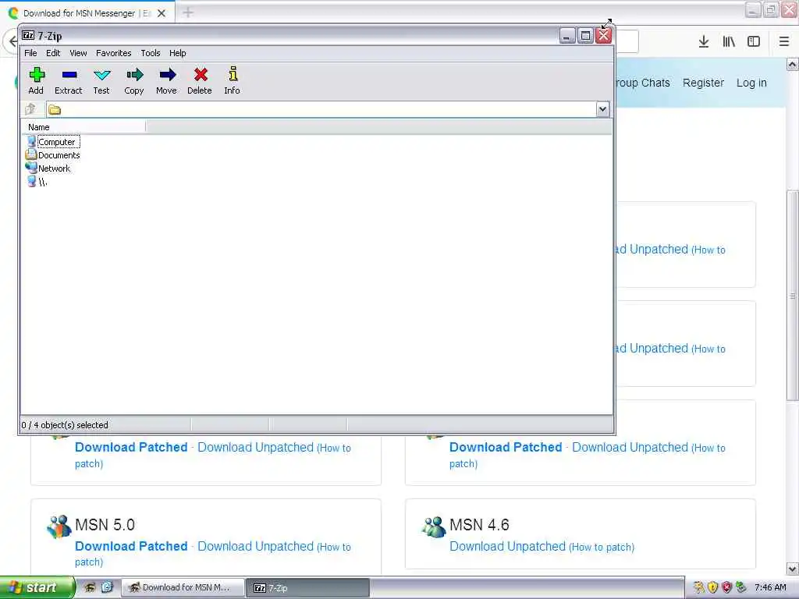
Task: Toggle the browser sidebar icon
Action: pos(754,42)
